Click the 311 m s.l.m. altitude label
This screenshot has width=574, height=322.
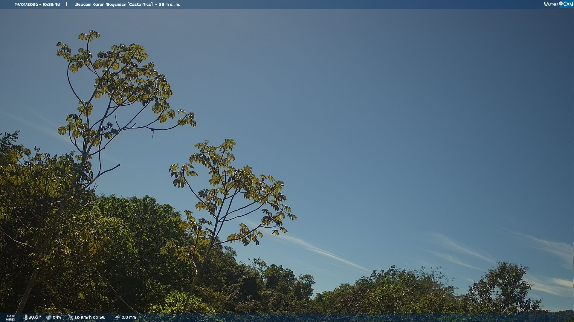coord(169,4)
